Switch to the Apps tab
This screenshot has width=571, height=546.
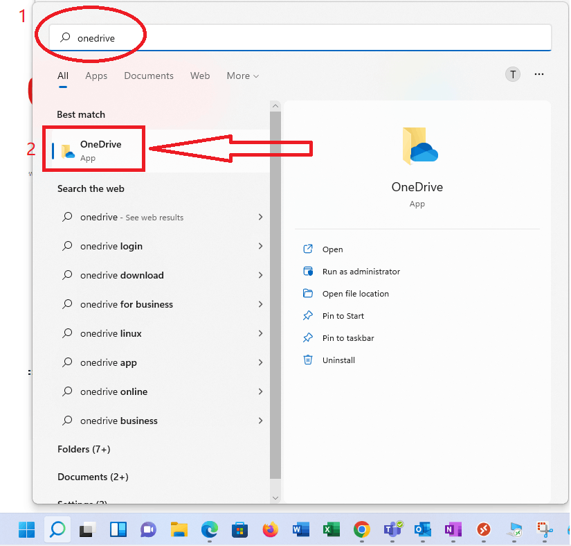(x=96, y=76)
